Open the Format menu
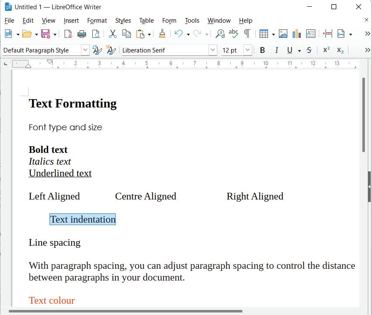Image resolution: width=372 pixels, height=315 pixels. pyautogui.click(x=97, y=21)
